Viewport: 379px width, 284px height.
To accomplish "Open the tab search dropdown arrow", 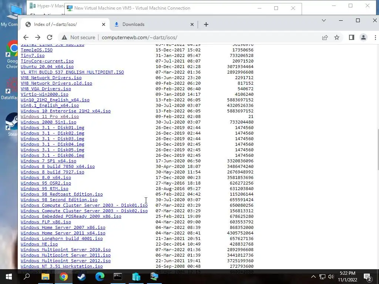I will (324, 21).
